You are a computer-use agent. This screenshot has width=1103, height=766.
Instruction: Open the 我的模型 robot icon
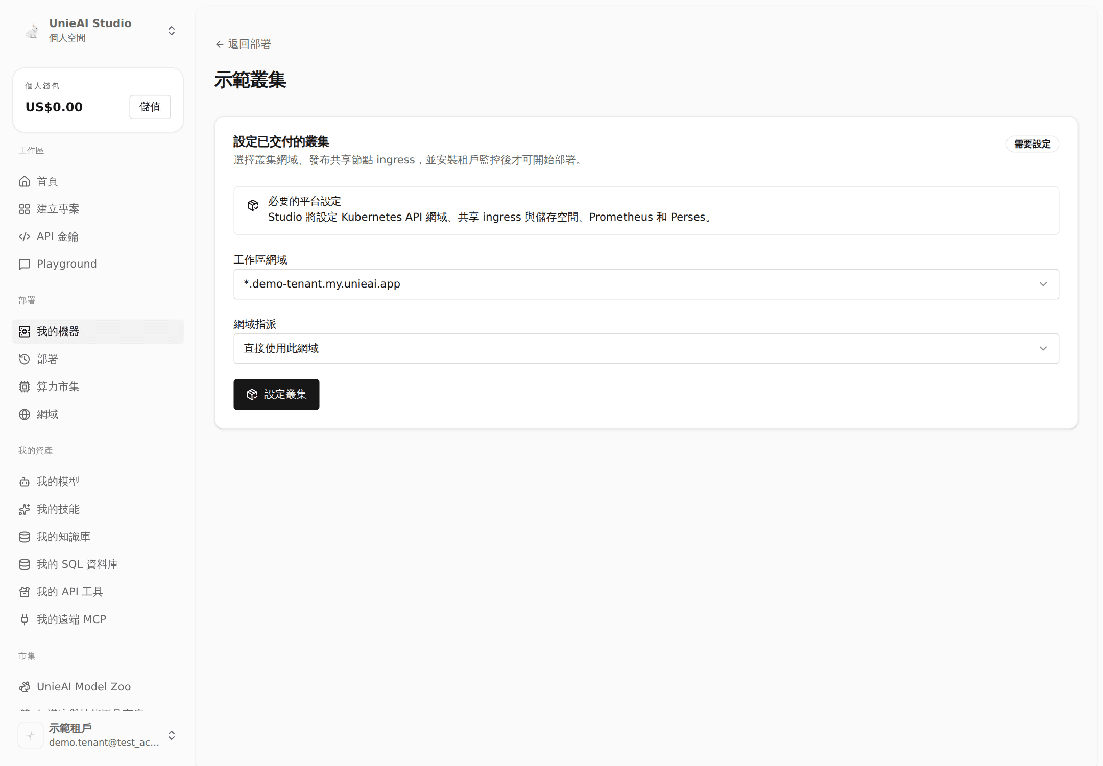25,482
